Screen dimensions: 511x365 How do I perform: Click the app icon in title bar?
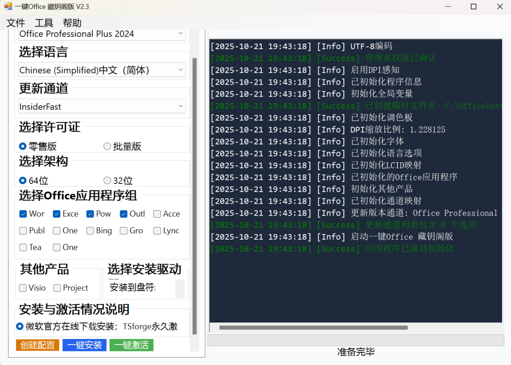[x=8, y=7]
